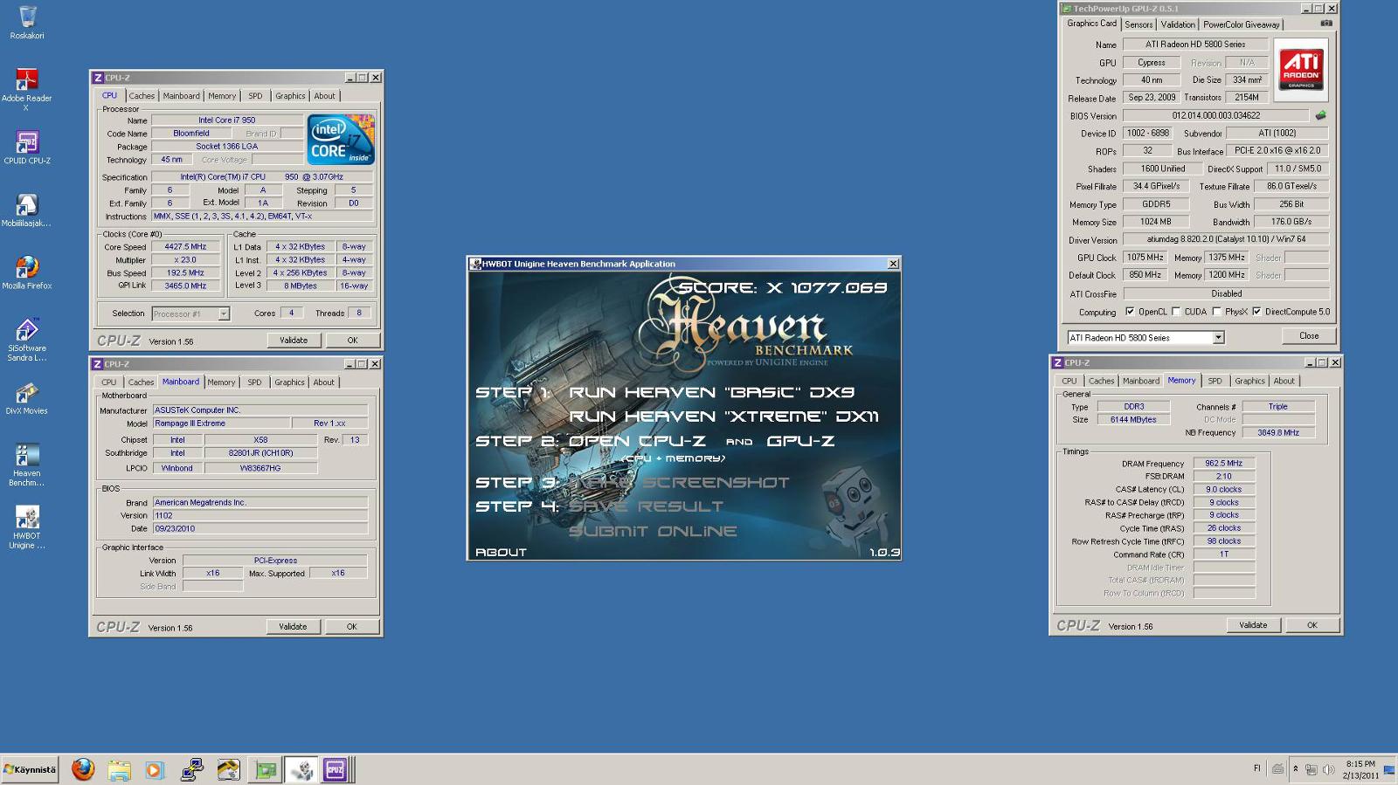Screen dimensions: 1398x785
Task: Click network computers icon in taskbar
Action: pyautogui.click(x=191, y=769)
